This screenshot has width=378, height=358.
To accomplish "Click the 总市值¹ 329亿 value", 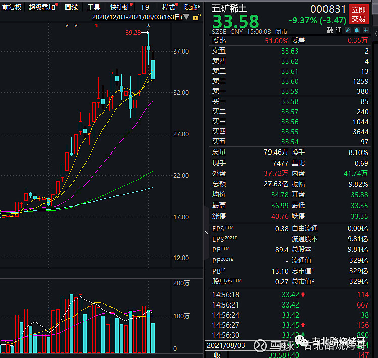I will pyautogui.click(x=359, y=271).
